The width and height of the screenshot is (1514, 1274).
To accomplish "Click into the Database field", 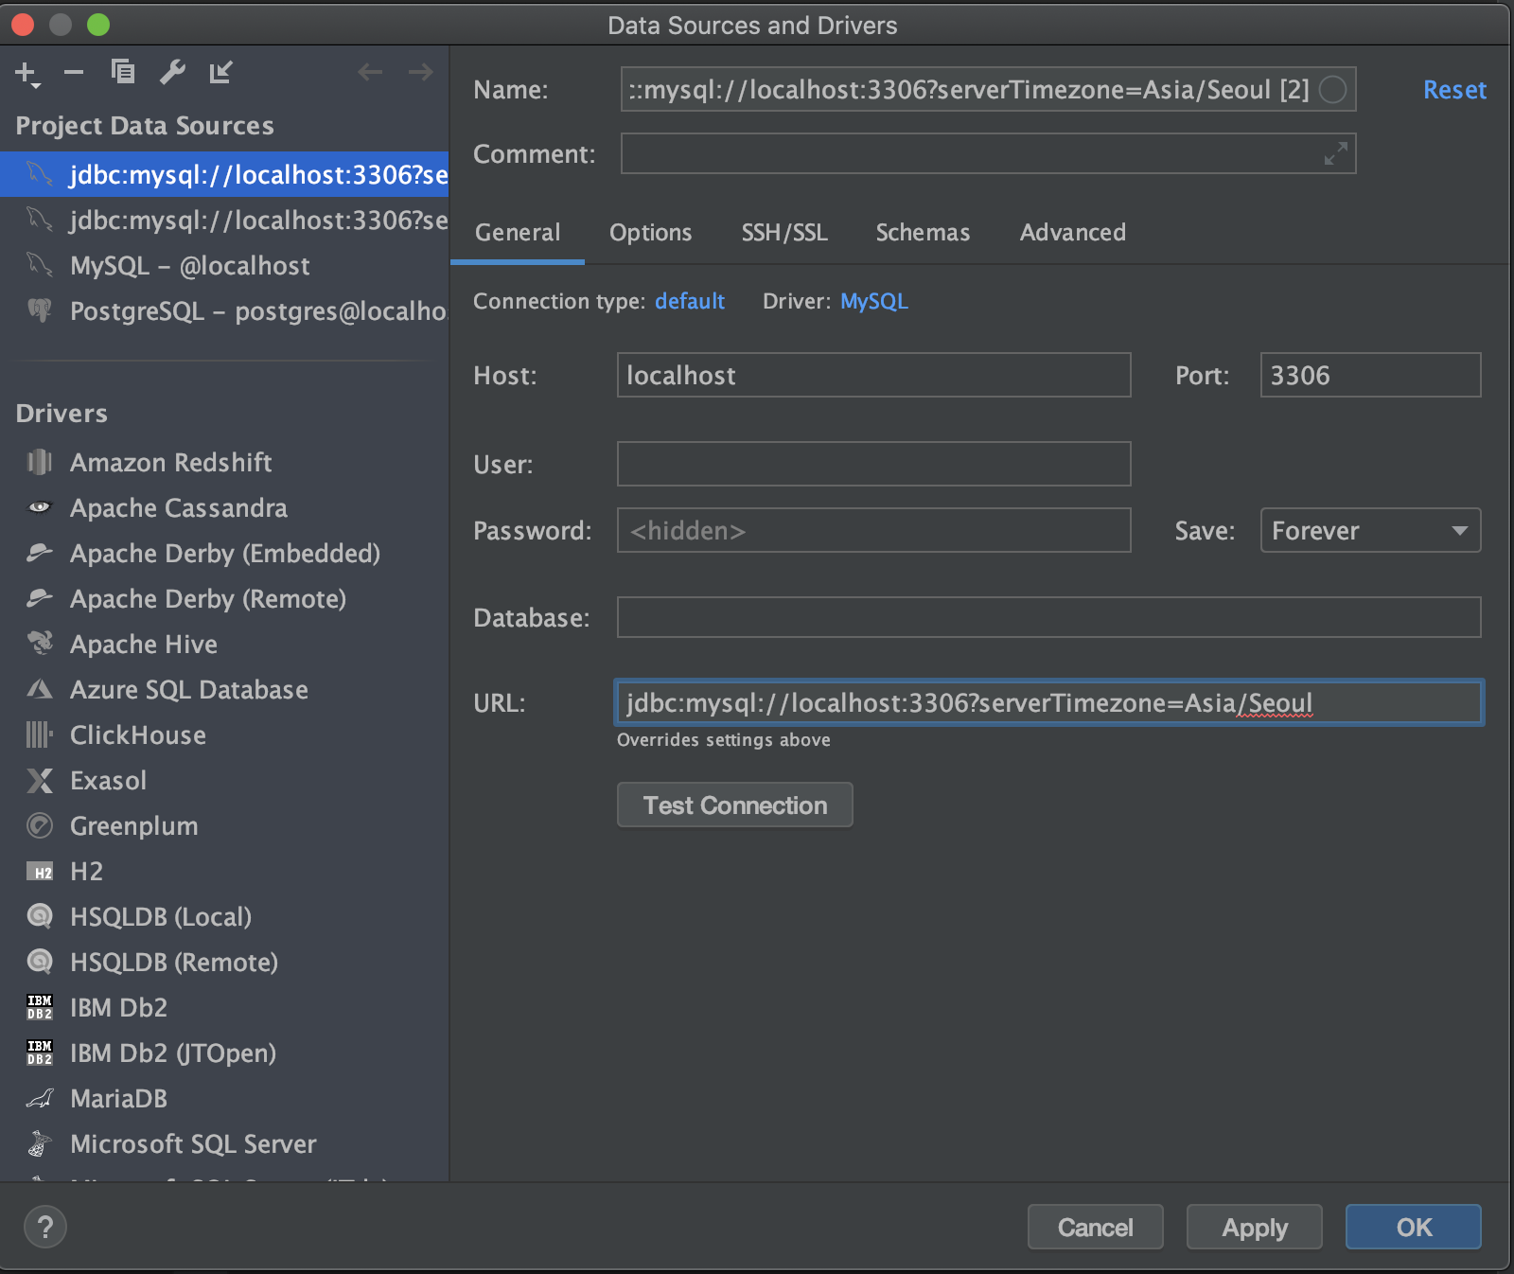I will (x=1048, y=617).
